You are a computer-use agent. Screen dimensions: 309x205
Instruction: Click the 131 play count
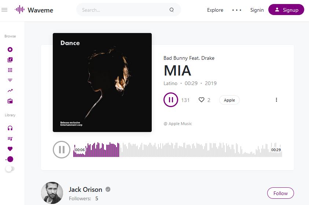click(x=185, y=100)
